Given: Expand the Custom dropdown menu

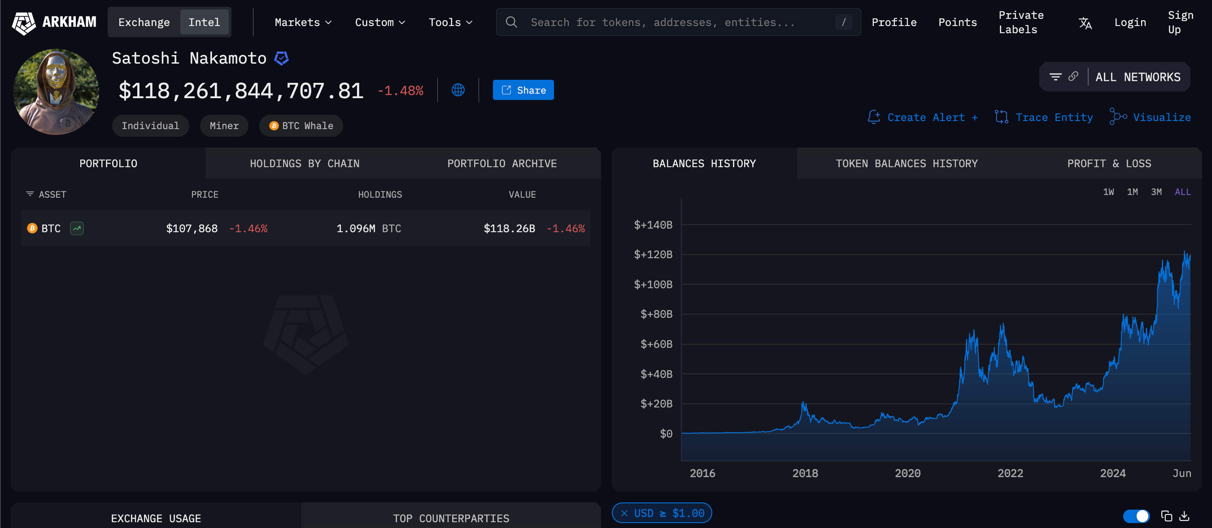Looking at the screenshot, I should click(379, 22).
